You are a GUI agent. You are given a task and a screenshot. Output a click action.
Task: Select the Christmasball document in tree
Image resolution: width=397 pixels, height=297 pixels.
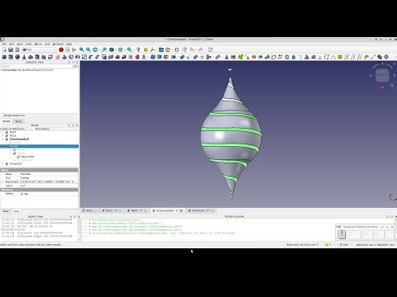(x=19, y=139)
